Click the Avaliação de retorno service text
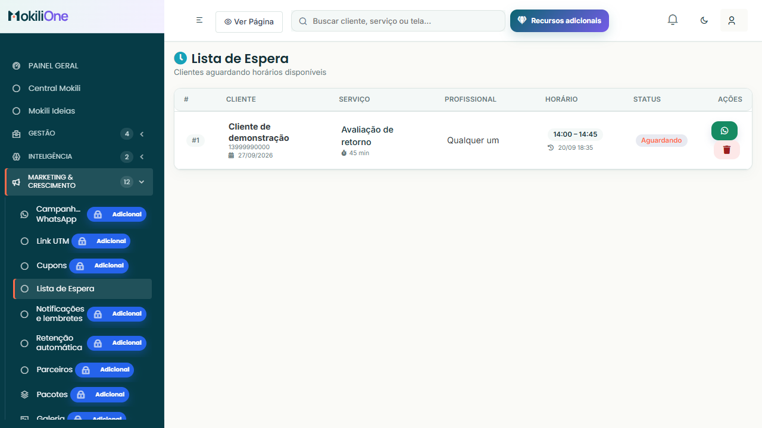762x428 pixels. click(x=367, y=136)
